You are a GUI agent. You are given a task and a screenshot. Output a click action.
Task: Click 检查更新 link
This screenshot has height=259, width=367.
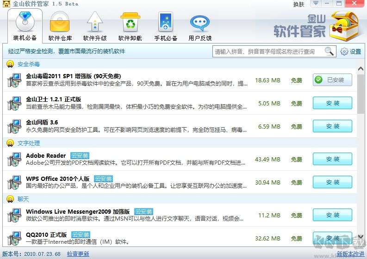[x=78, y=254]
